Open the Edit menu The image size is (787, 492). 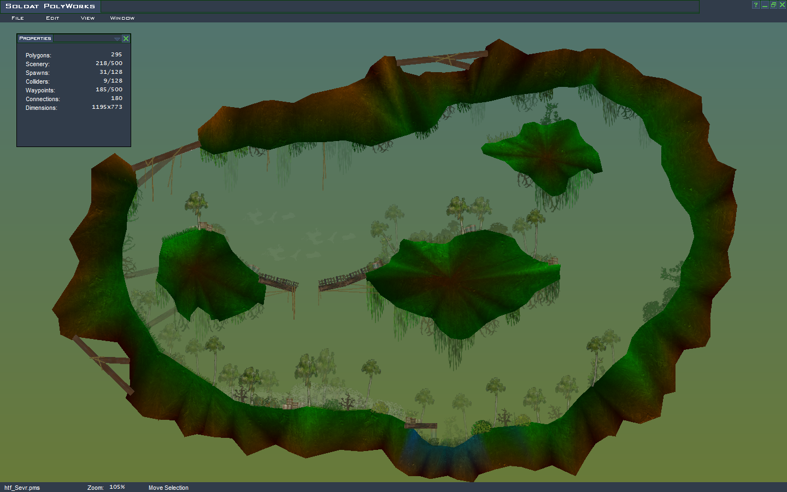(52, 18)
